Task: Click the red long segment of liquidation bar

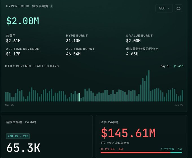Action: click(x=136, y=152)
